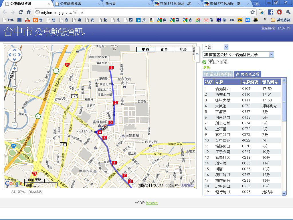Click bus stop marker 6 on map
This screenshot has width=293, height=220.
pos(114,163)
